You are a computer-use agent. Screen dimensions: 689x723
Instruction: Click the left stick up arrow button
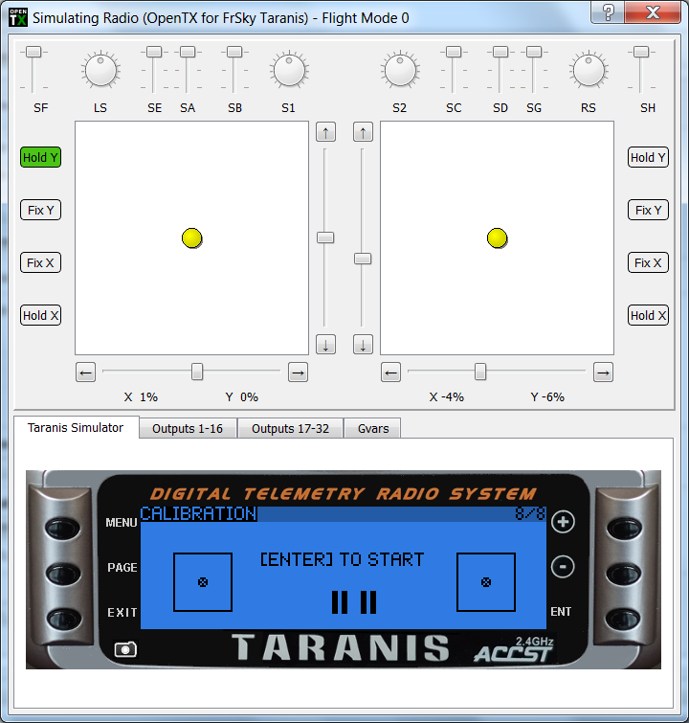point(325,132)
